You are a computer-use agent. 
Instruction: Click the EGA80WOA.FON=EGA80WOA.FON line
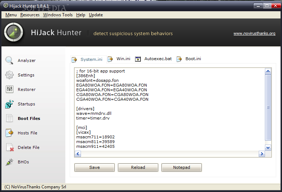[x=111, y=85]
